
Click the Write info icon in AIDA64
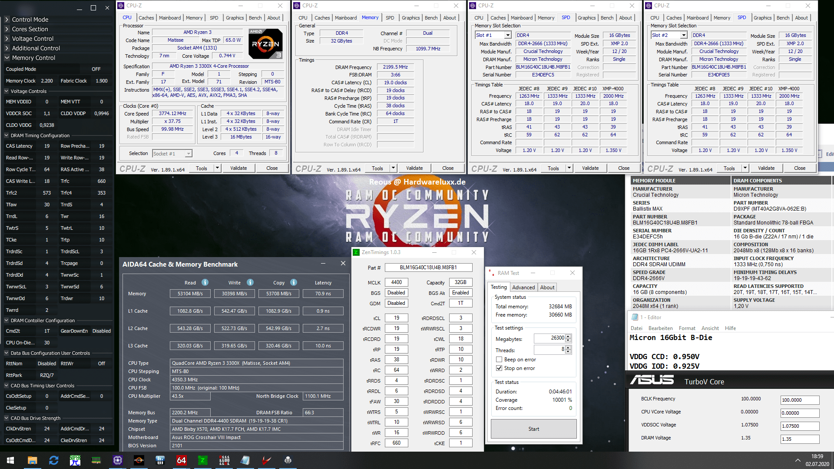pyautogui.click(x=250, y=282)
